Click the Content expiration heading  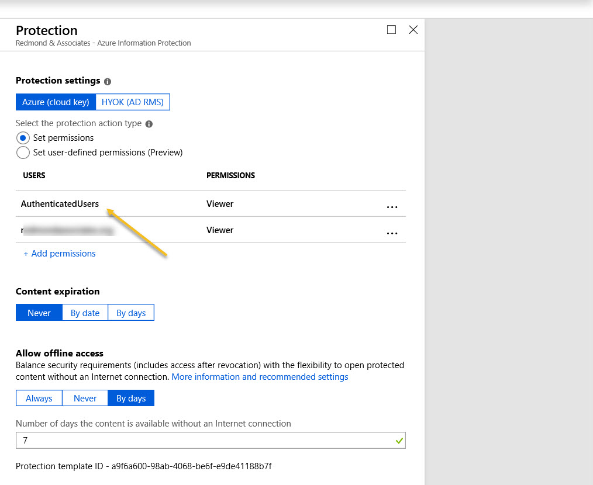pyautogui.click(x=57, y=292)
